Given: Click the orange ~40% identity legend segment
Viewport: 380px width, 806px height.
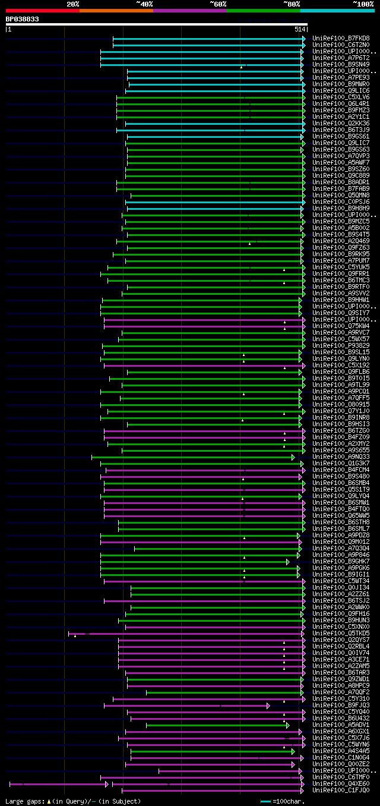Looking at the screenshot, I should 116,10.
